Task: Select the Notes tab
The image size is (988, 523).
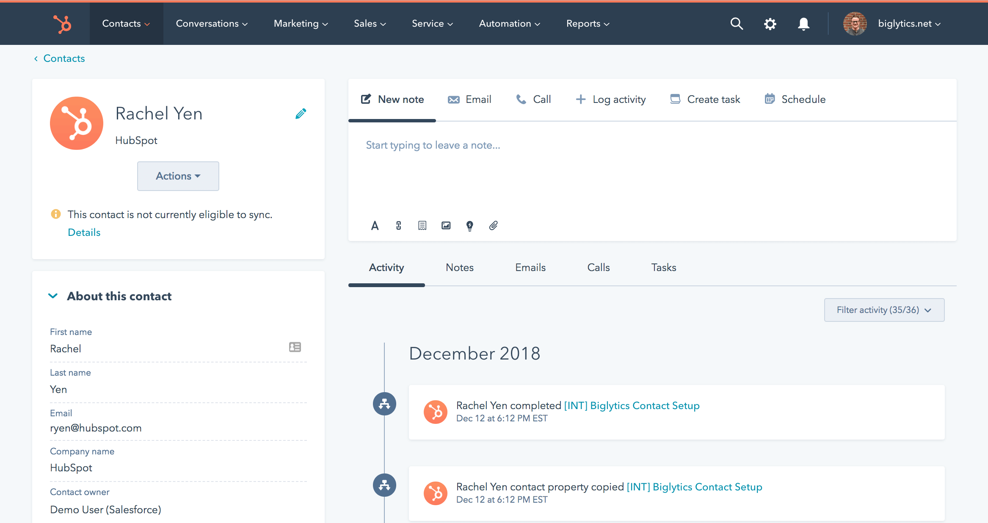Action: [459, 267]
